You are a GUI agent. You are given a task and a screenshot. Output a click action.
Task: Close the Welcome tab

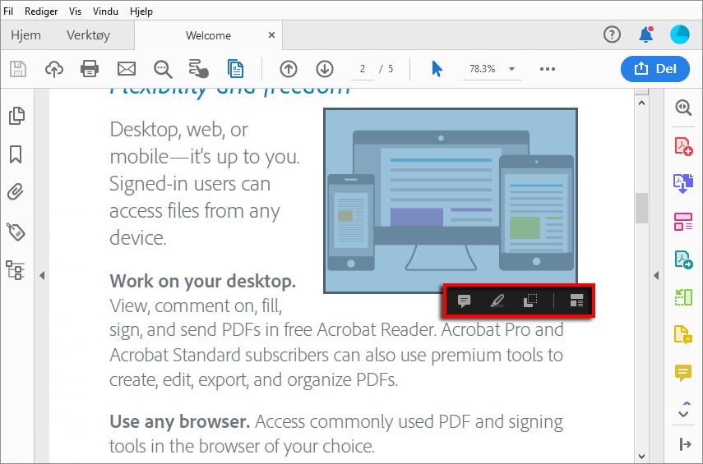pyautogui.click(x=271, y=35)
